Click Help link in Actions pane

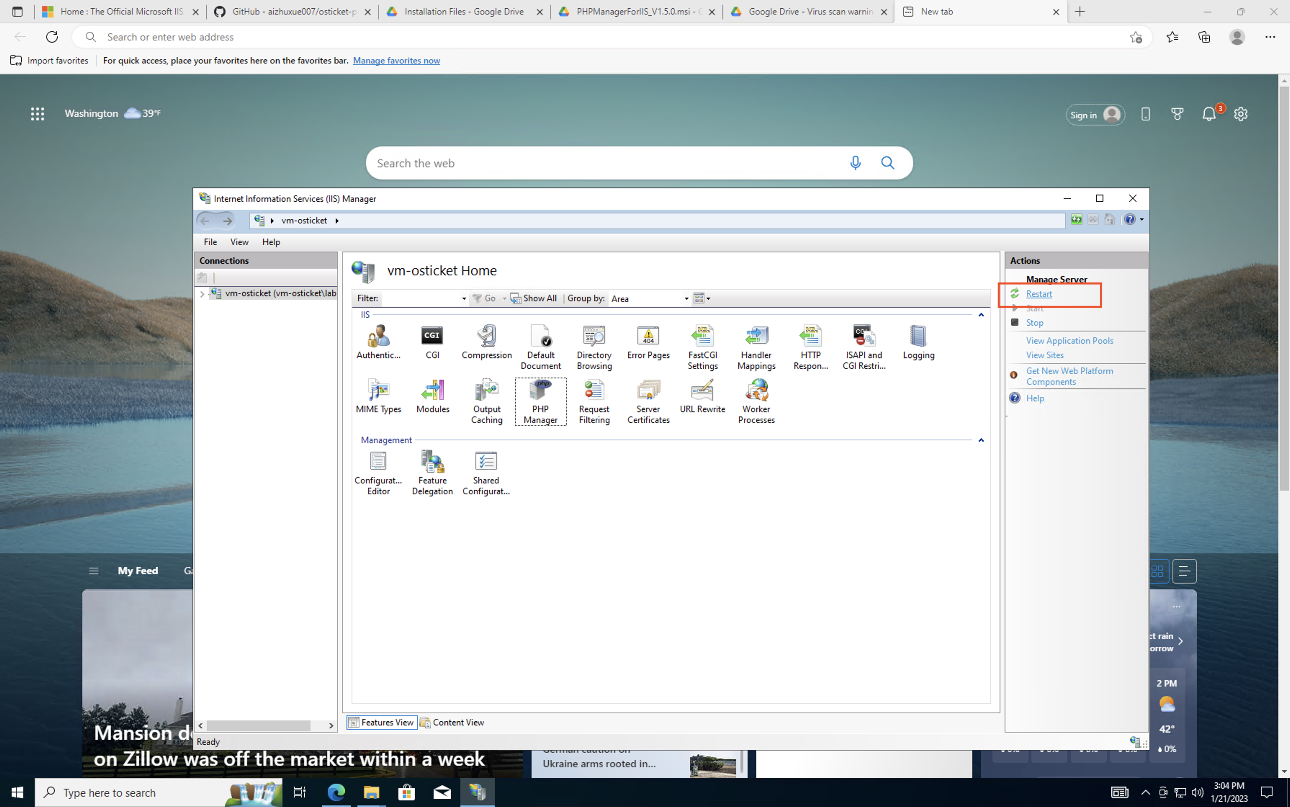tap(1034, 398)
